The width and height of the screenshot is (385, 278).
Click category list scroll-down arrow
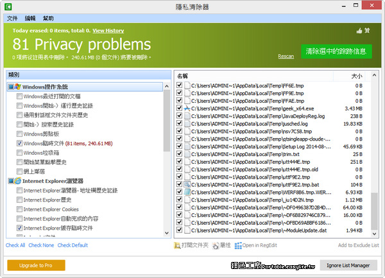[x=167, y=233]
